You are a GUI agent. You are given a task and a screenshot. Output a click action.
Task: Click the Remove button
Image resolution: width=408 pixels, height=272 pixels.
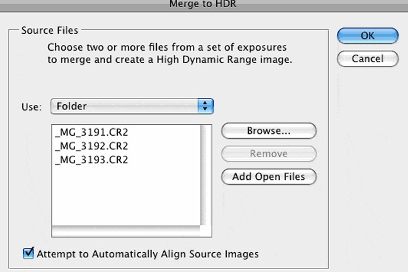[x=269, y=154]
